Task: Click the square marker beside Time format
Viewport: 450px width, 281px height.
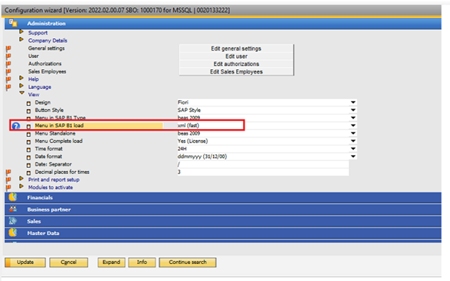Action: [28, 150]
